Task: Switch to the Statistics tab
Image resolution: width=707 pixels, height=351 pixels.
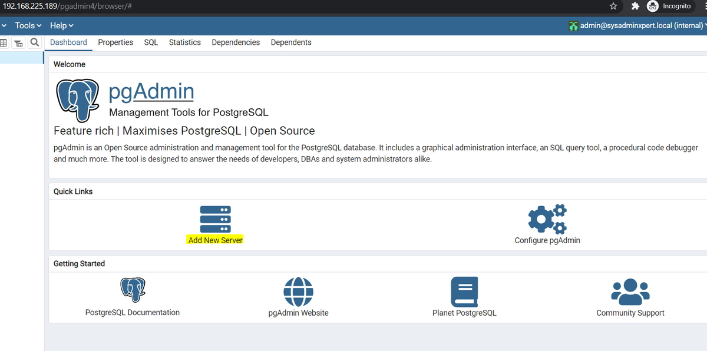Action: click(184, 42)
